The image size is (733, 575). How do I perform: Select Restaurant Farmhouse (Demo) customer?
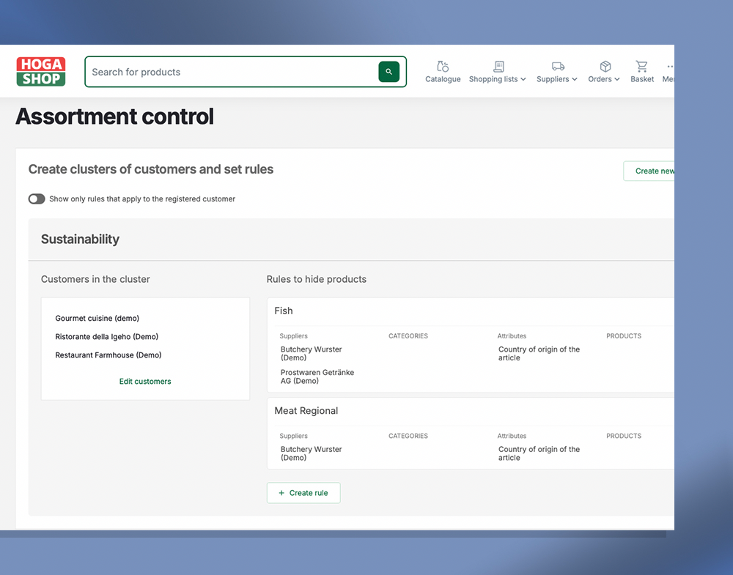pos(108,355)
